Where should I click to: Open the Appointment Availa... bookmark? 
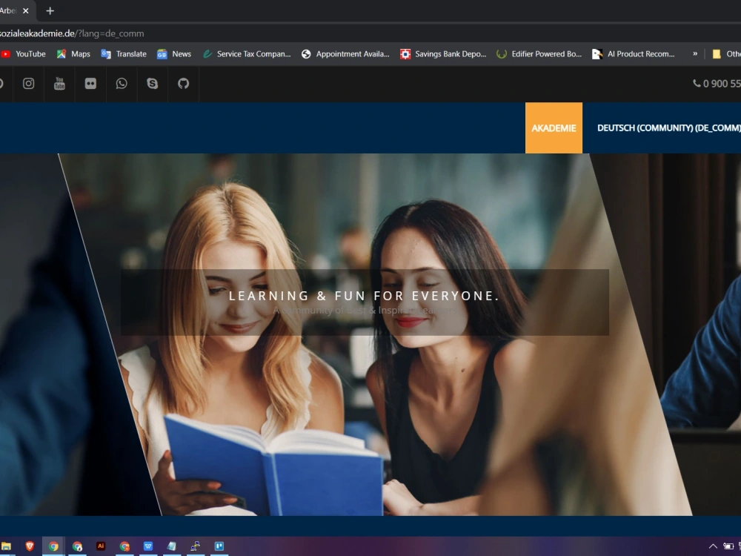(x=345, y=54)
